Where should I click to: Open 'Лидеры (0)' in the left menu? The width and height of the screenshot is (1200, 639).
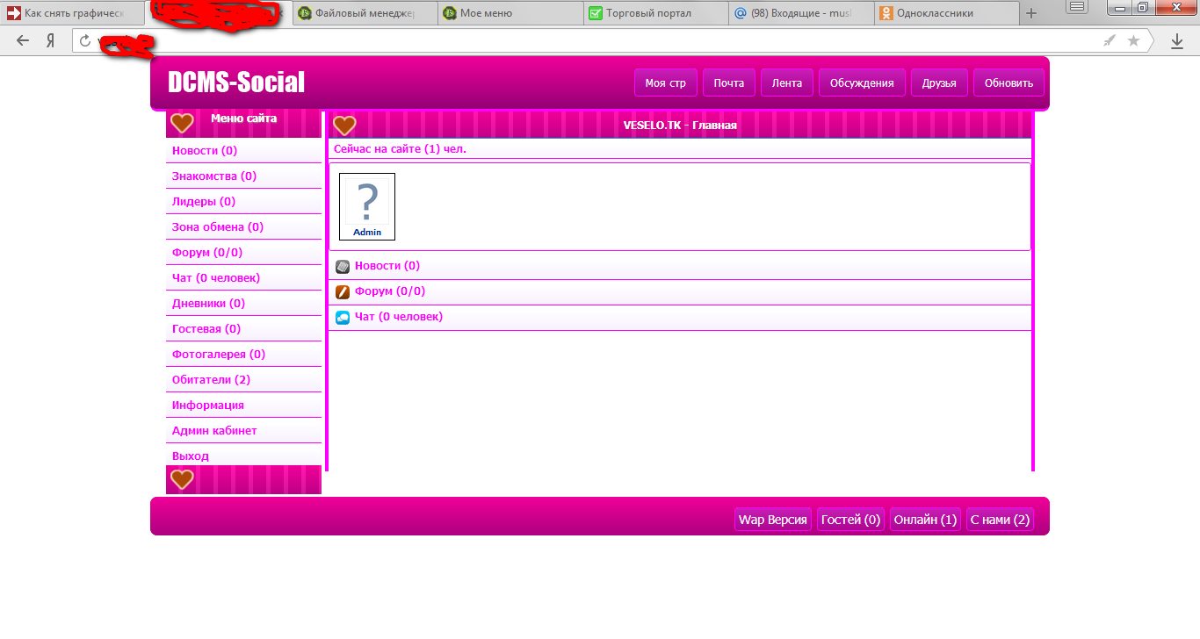[x=244, y=202]
